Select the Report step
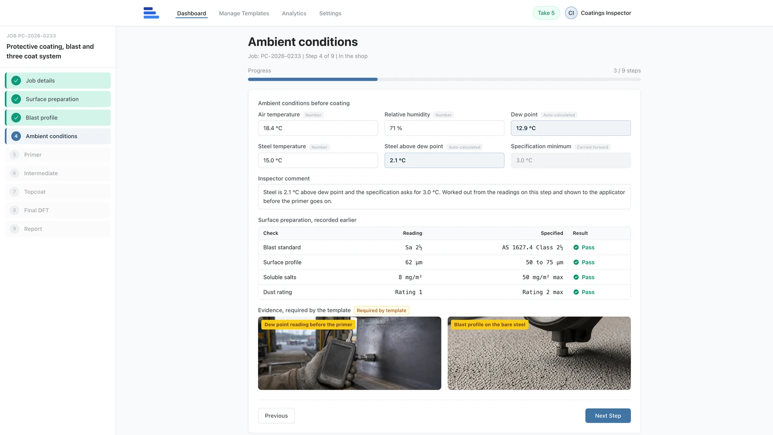This screenshot has height=435, width=773. click(x=58, y=229)
